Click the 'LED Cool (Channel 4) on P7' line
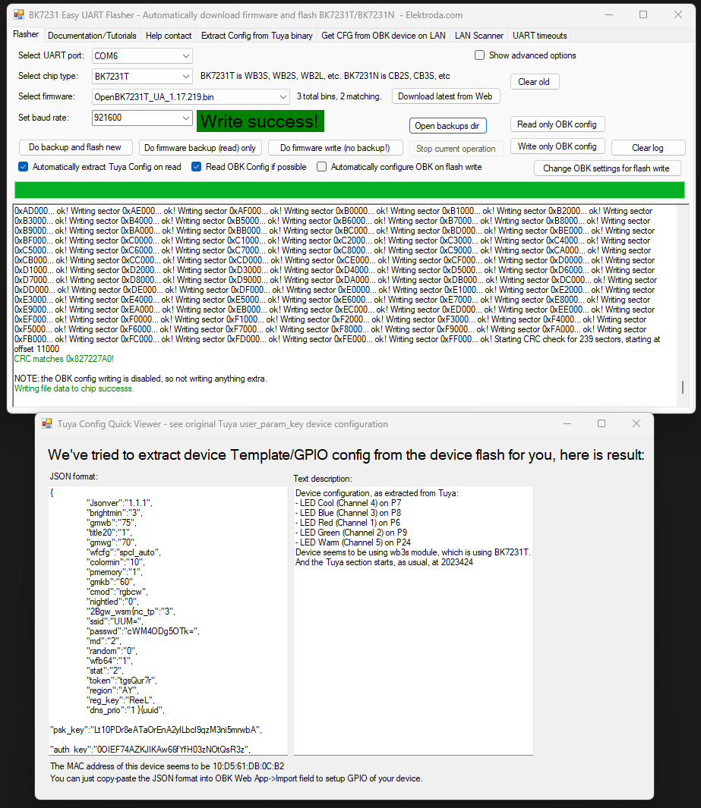Viewport: 701px width, 808px height. [348, 503]
